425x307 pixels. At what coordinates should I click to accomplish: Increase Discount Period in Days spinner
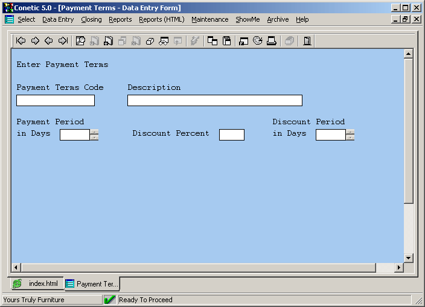(350, 131)
